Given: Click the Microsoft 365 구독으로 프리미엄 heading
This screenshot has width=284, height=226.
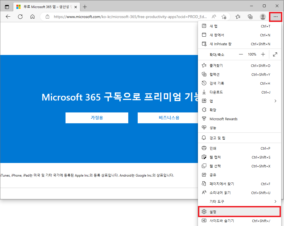Looking at the screenshot, I should pyautogui.click(x=120, y=97).
